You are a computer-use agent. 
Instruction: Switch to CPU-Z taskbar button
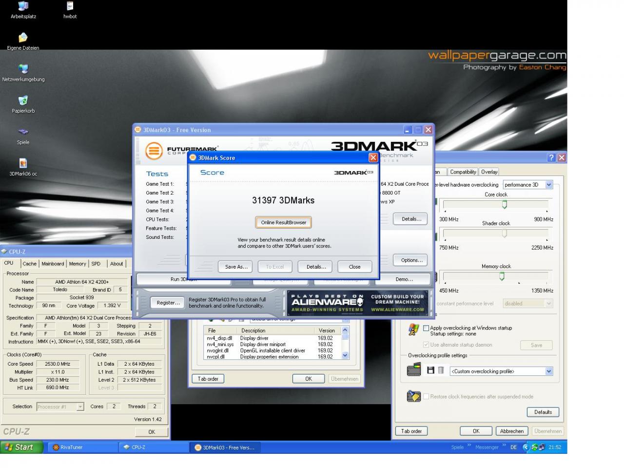click(154, 447)
